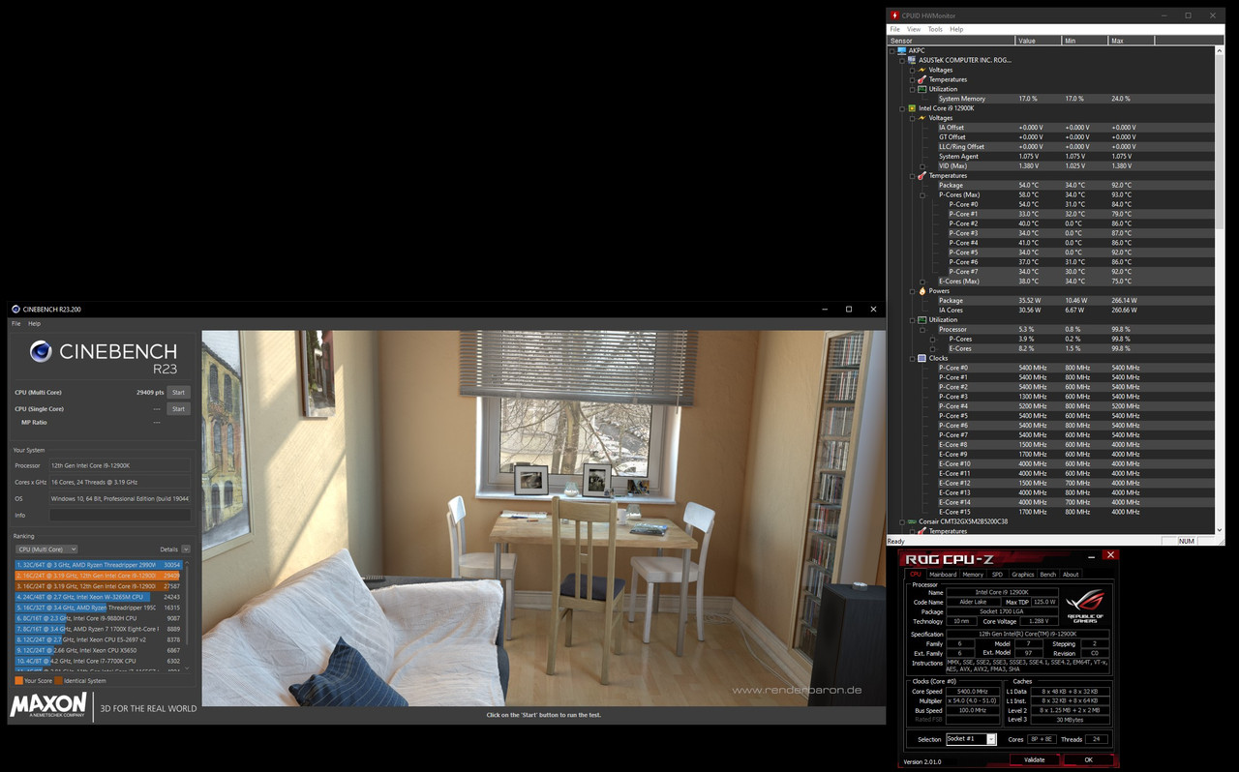Click the Intel Core i9 CPU chip icon
The height and width of the screenshot is (772, 1239).
(x=912, y=108)
